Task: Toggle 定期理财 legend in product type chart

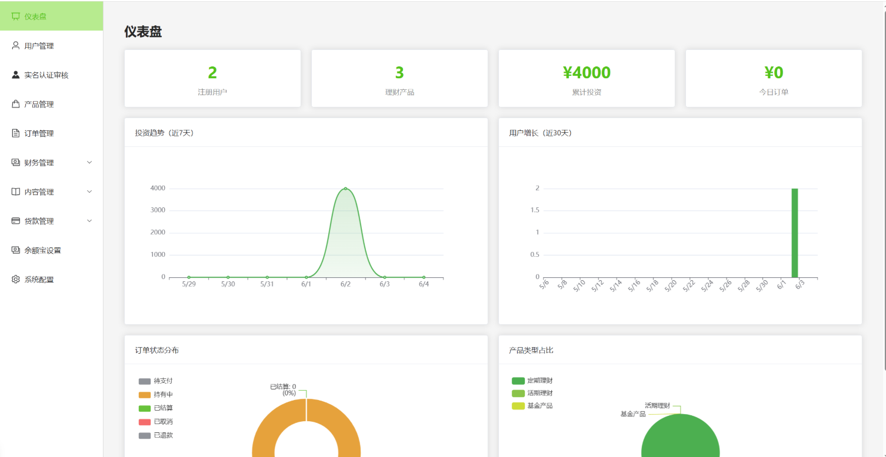Action: [x=532, y=381]
